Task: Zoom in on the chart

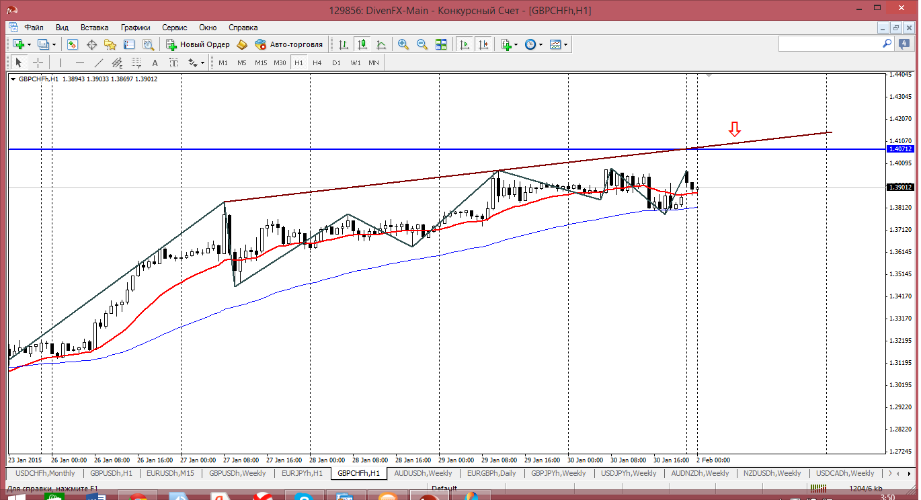Action: coord(403,44)
